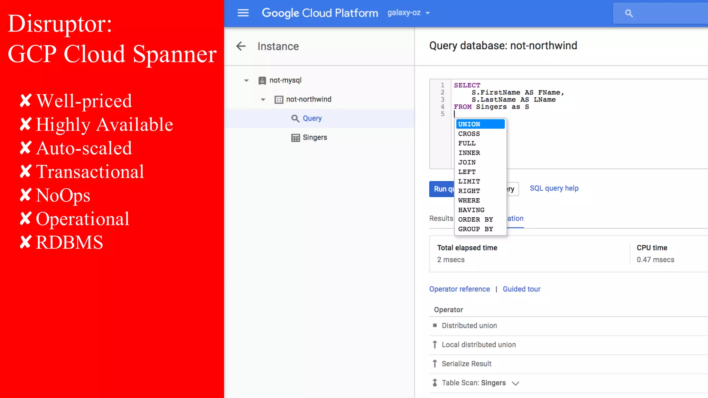Choose ORDER BY from autocomplete list
This screenshot has width=708, height=398.
481,219
